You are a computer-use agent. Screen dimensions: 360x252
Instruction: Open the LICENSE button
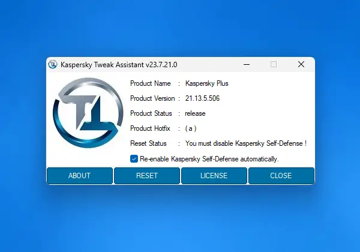coord(214,176)
